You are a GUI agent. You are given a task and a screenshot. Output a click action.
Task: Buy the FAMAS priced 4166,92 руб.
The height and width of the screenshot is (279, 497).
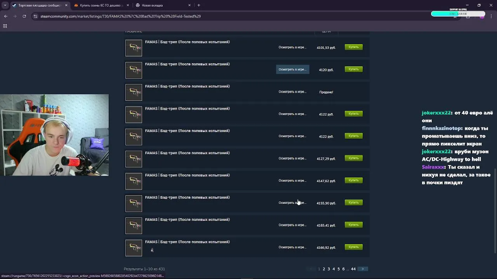point(353,247)
